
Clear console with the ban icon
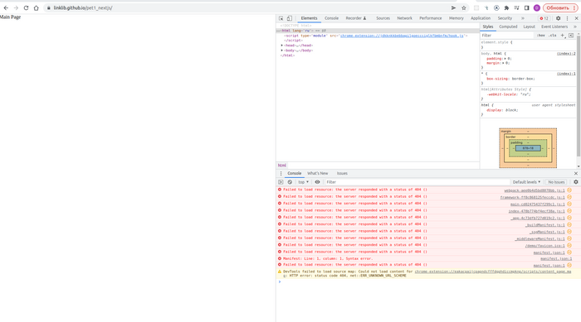click(x=290, y=182)
